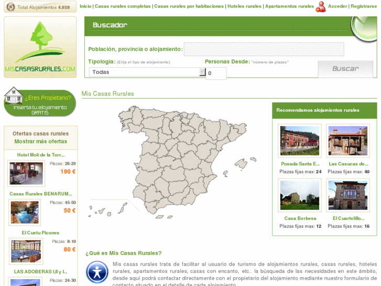This screenshot has height=286, width=381.
Task: Click Plazas fijas max: 40 text
Action: coord(349,172)
